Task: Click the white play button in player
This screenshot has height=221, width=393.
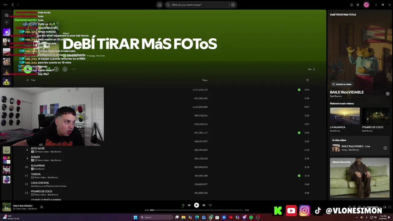Action: pos(196,205)
